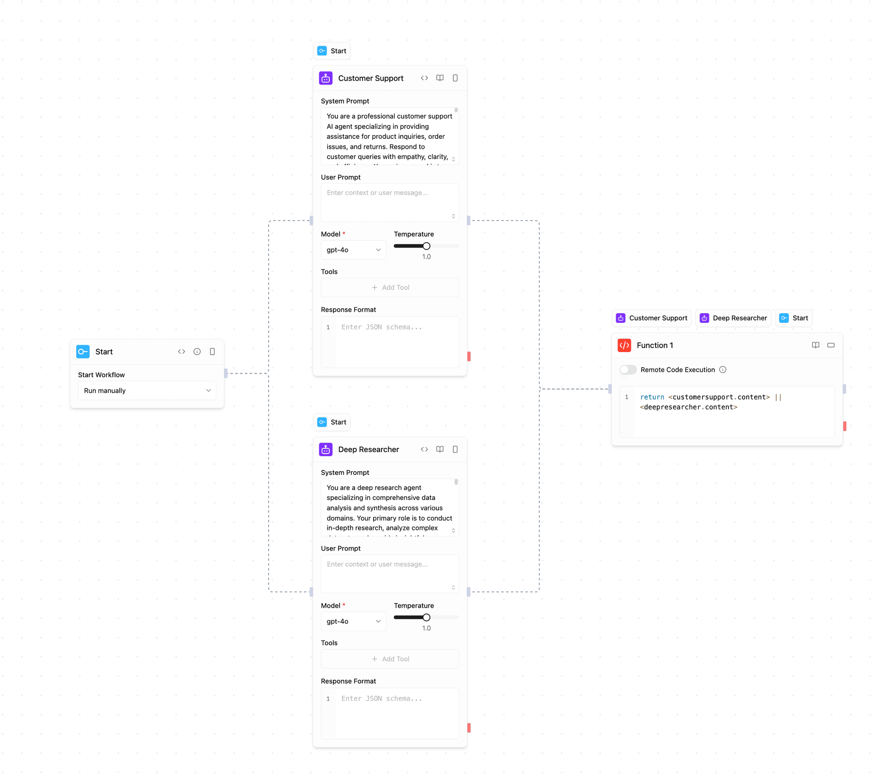Toggle the mobile preview on Deep Researcher node
This screenshot has height=784, width=877.
(455, 449)
